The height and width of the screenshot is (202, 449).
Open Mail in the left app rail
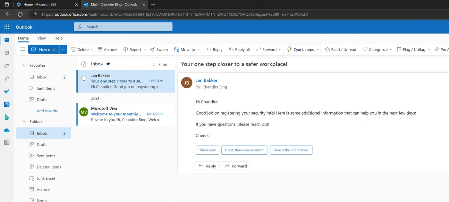[x=7, y=40]
